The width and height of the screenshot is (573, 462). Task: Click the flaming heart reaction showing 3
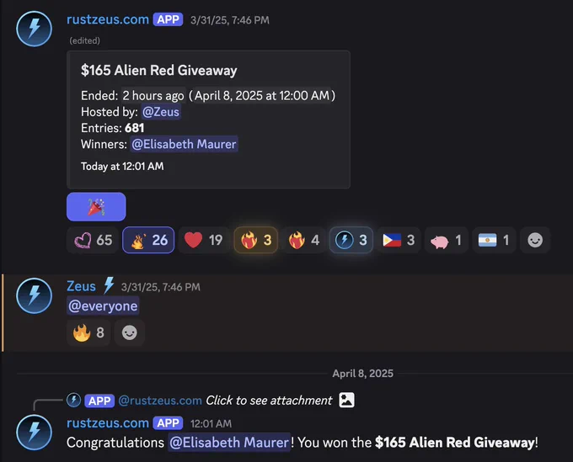click(x=256, y=240)
